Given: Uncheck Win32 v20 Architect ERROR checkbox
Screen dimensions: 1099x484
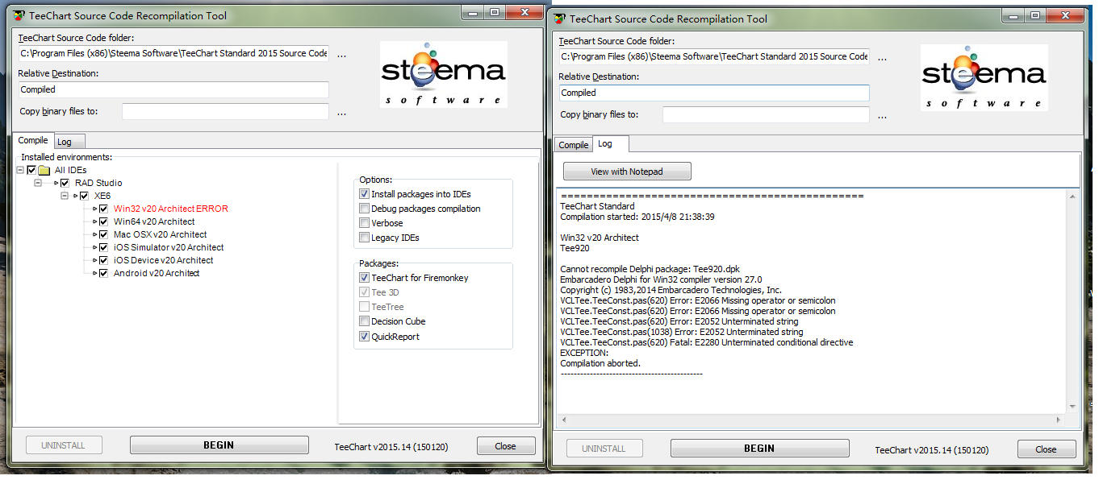Looking at the screenshot, I should click(103, 209).
